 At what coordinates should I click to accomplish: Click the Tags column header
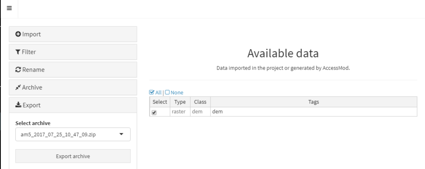pyautogui.click(x=313, y=102)
